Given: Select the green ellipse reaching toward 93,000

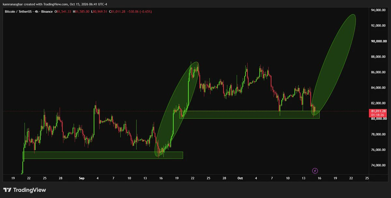Looking at the screenshot, I should 333,64.
